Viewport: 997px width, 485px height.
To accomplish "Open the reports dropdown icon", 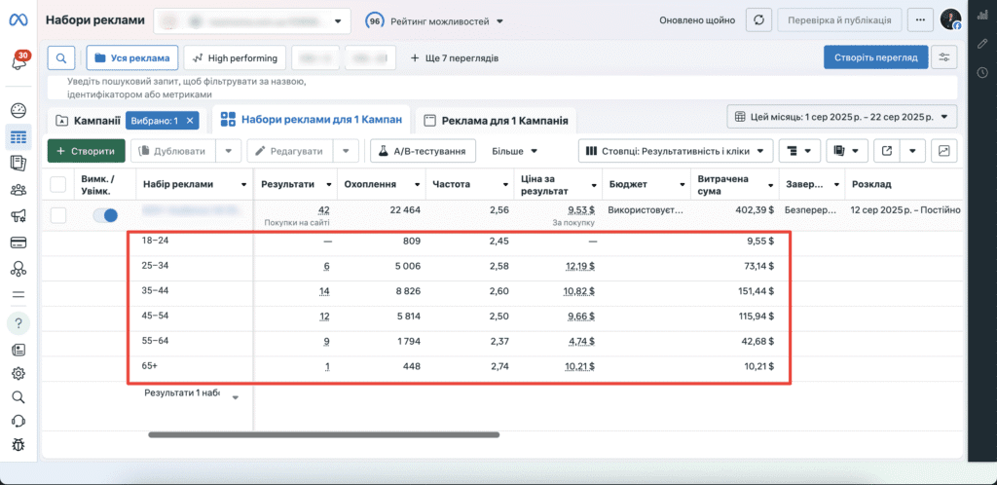I will tap(847, 151).
